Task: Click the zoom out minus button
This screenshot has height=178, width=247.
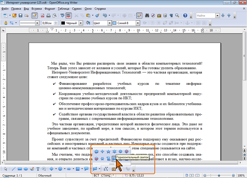Action: coord(205,175)
